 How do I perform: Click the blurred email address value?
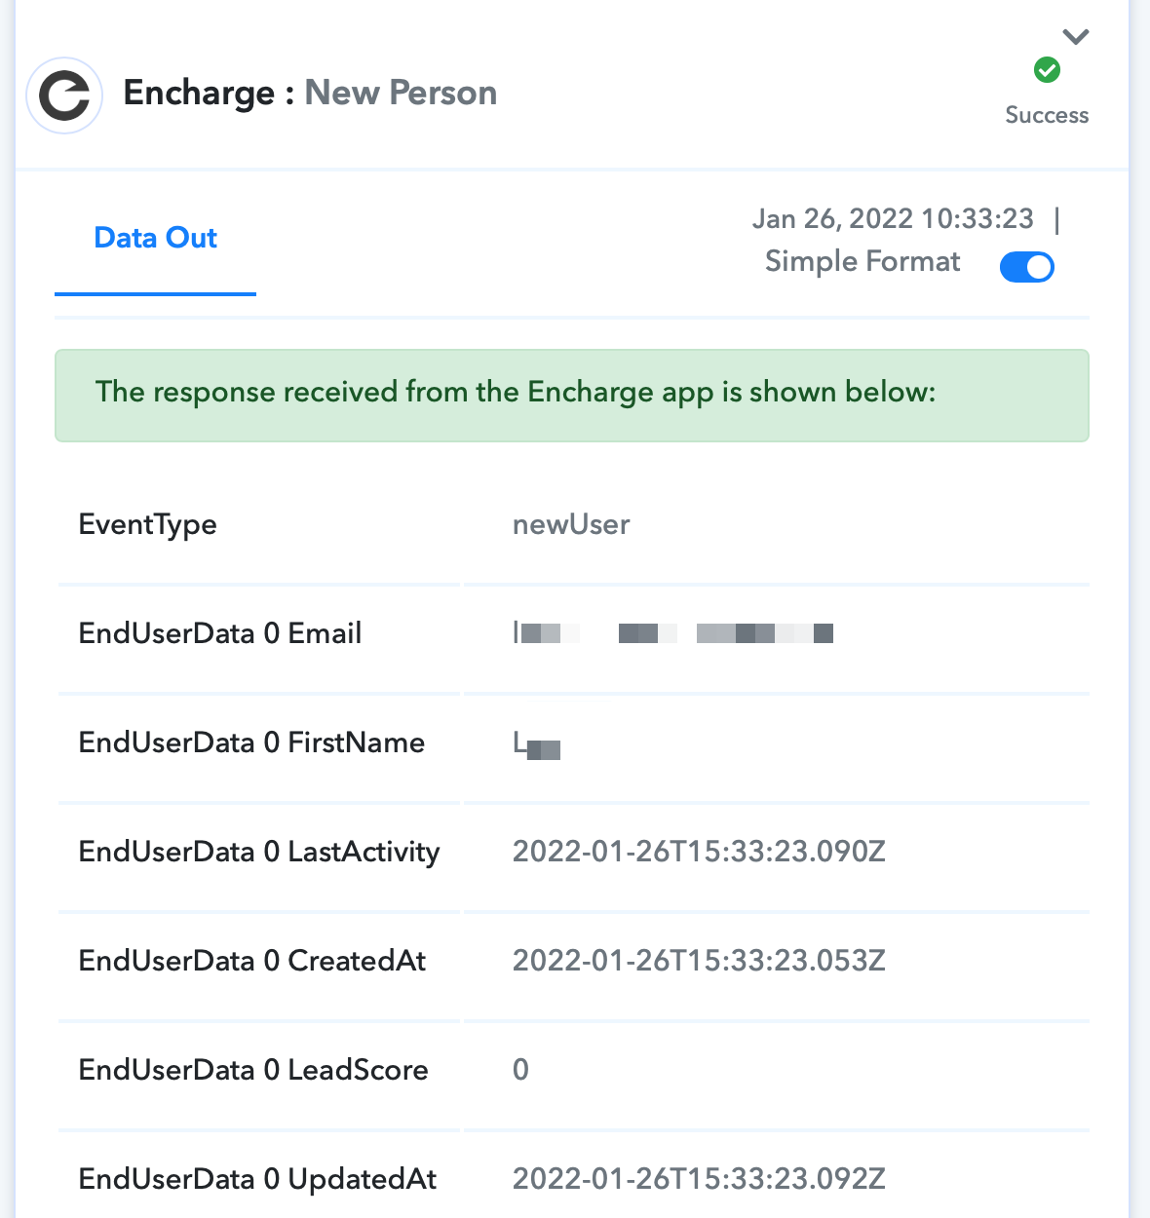[673, 633]
